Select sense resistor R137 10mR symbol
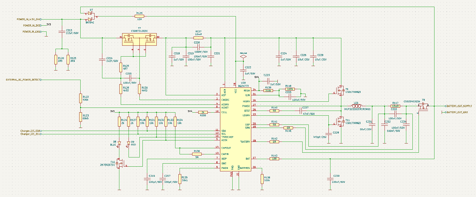 click(198, 38)
